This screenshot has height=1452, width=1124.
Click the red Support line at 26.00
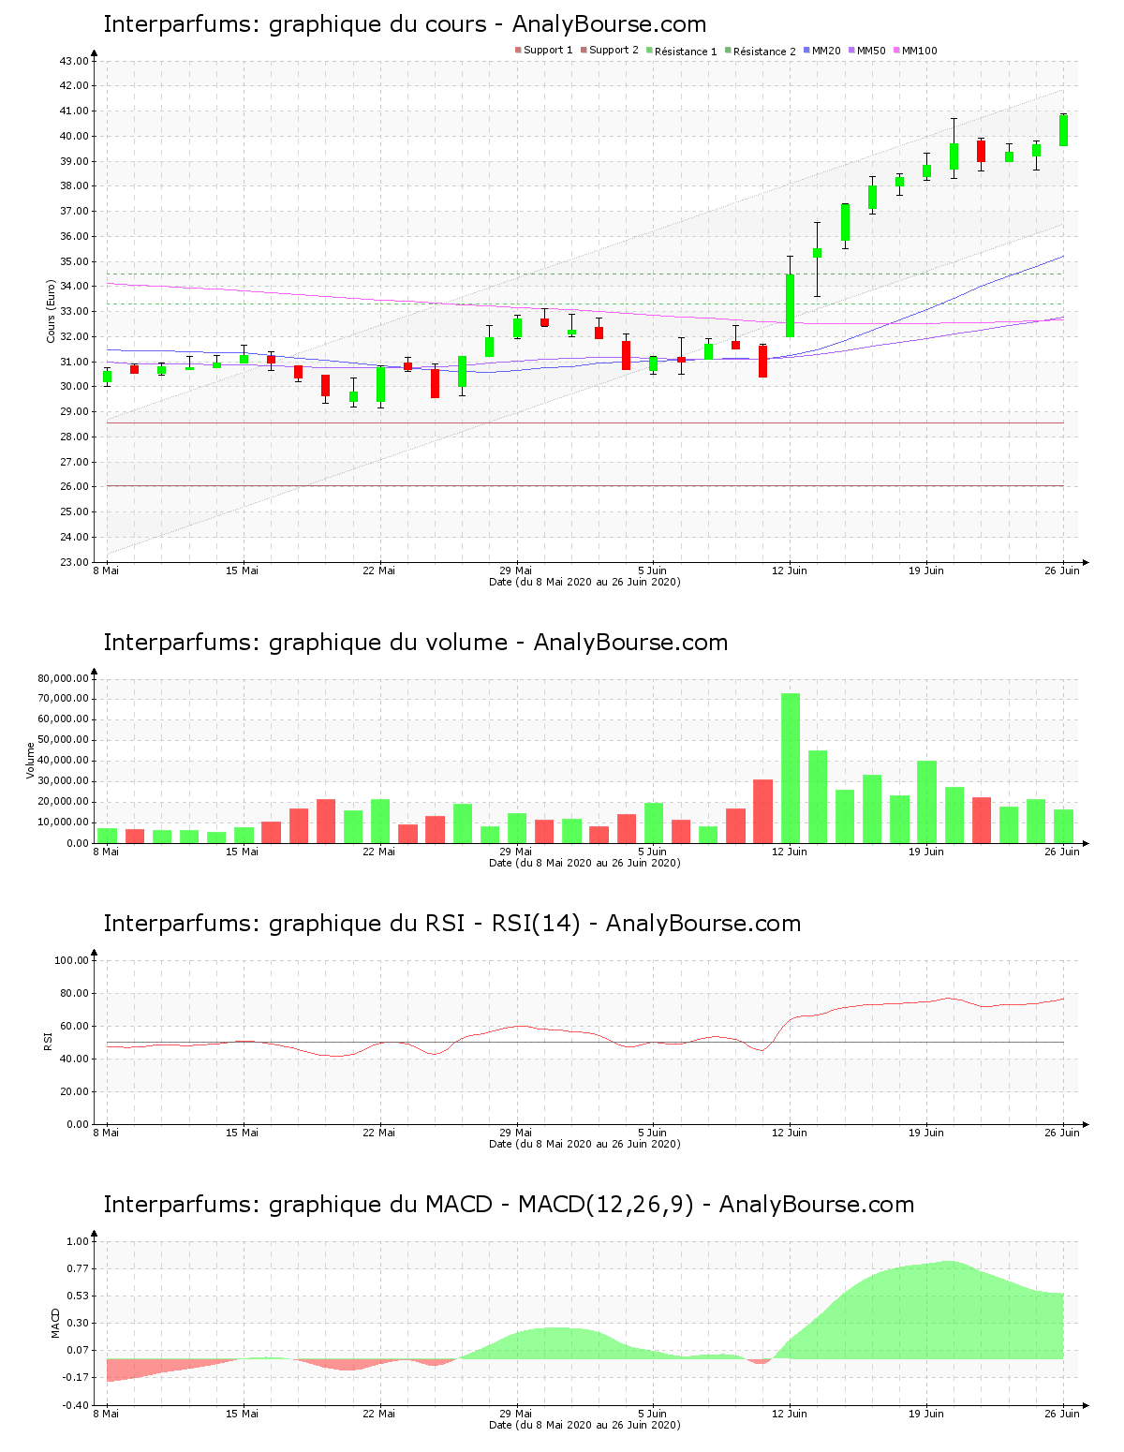click(x=584, y=486)
